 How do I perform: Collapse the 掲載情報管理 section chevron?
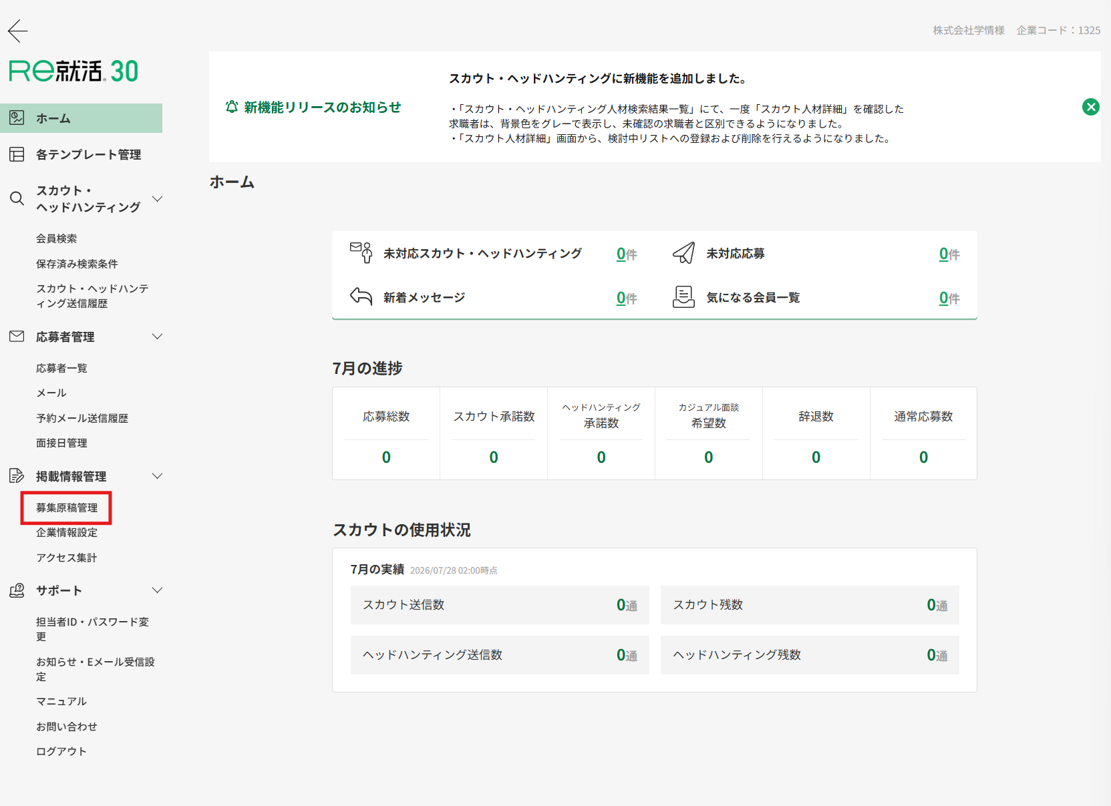click(x=158, y=476)
